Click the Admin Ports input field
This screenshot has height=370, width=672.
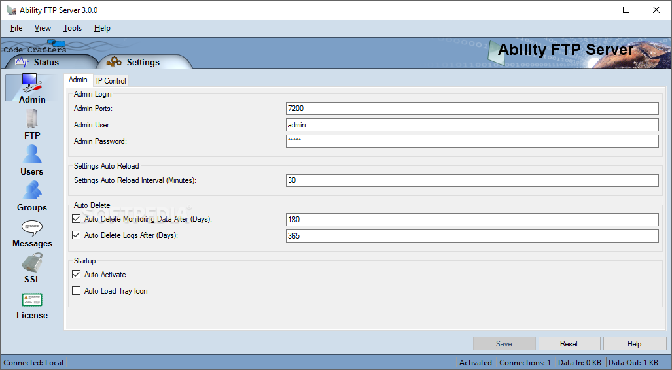point(472,109)
